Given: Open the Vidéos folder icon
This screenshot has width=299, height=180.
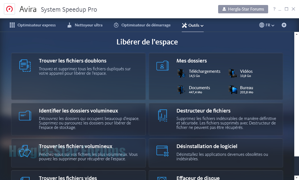Looking at the screenshot, I should click(233, 73).
